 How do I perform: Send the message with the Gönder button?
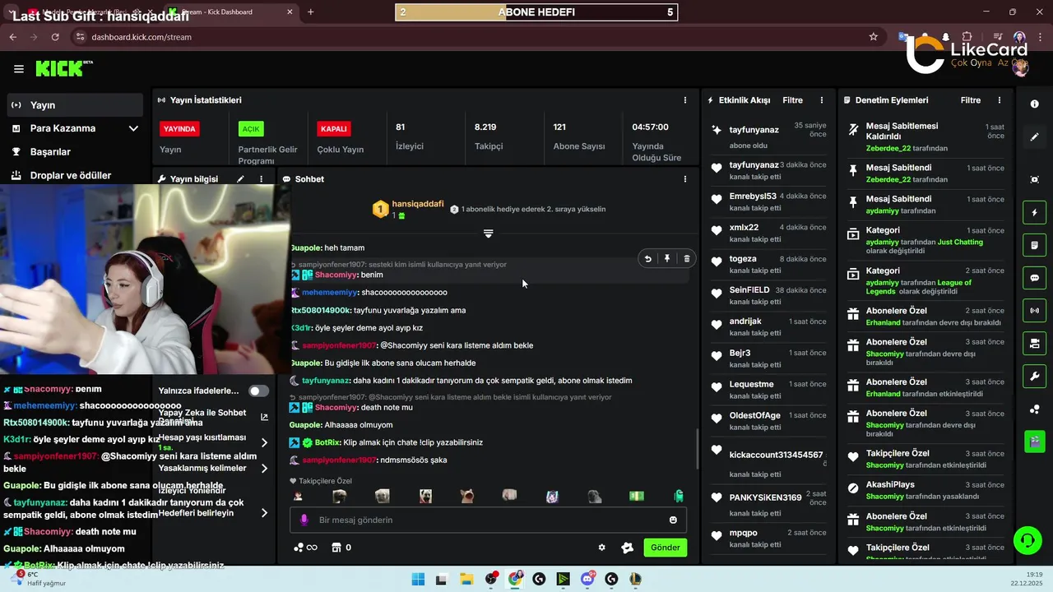click(666, 548)
